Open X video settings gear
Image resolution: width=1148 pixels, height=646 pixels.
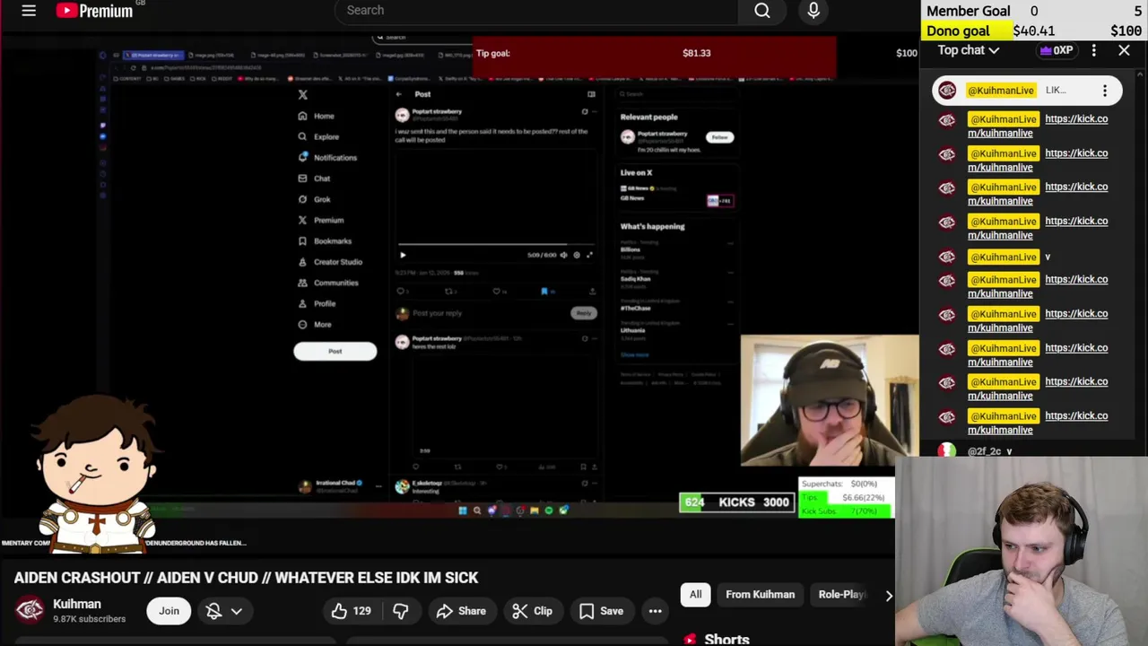tap(577, 256)
